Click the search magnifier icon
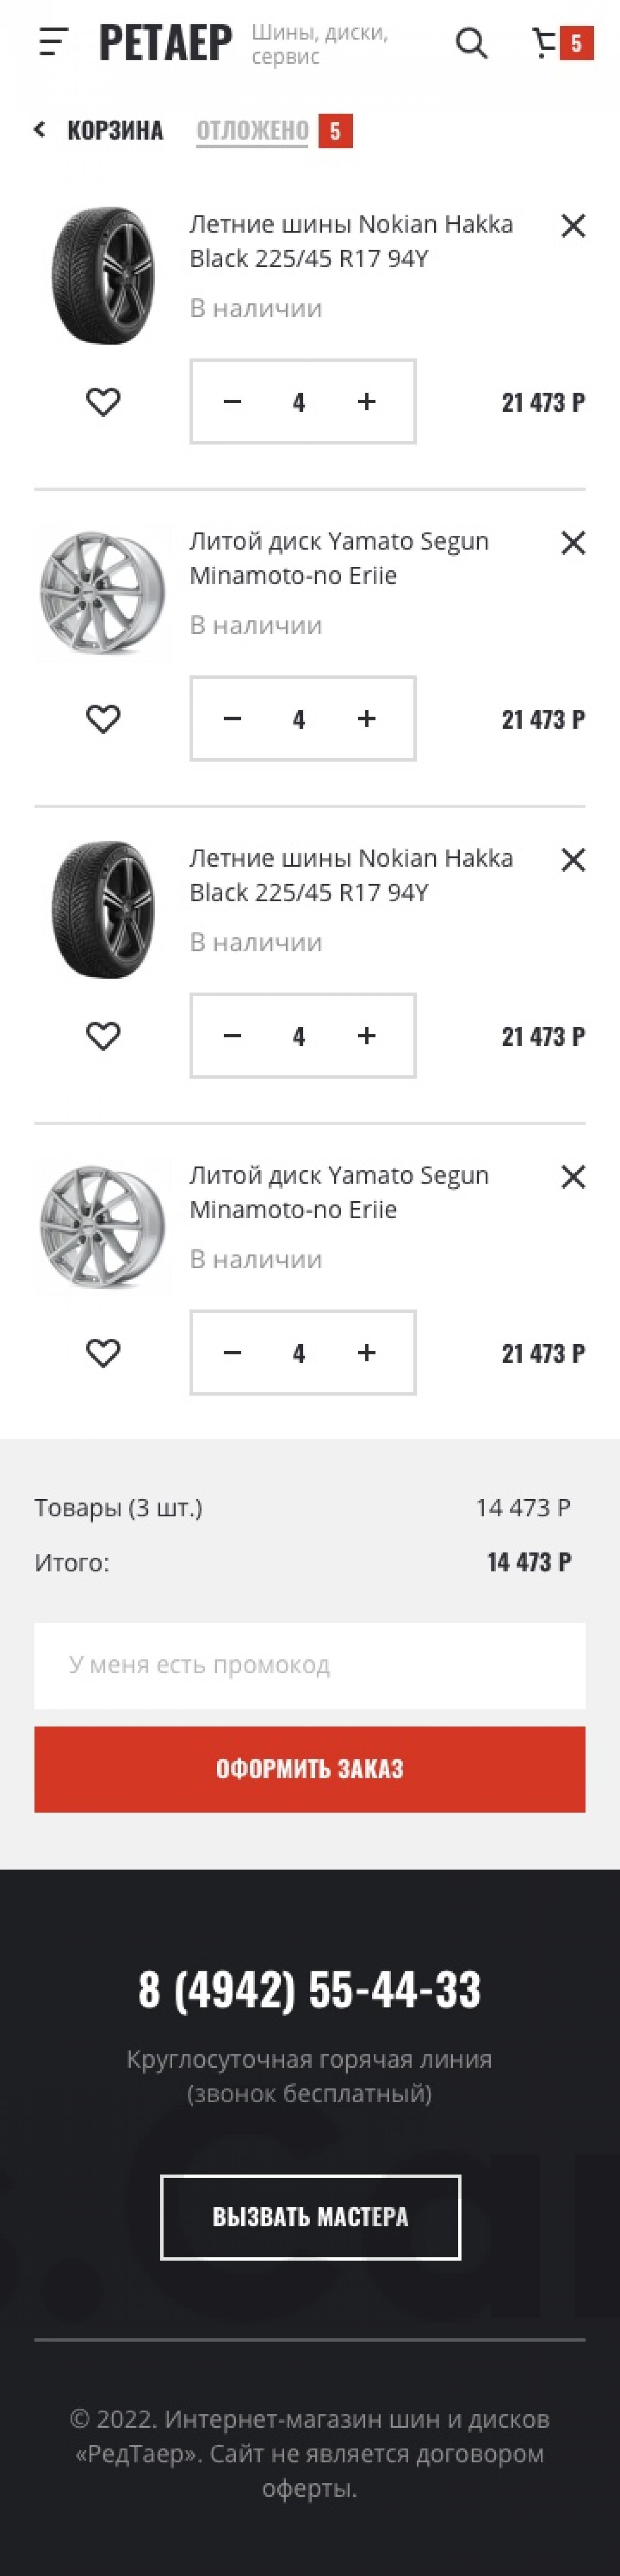620x2576 pixels. click(471, 43)
